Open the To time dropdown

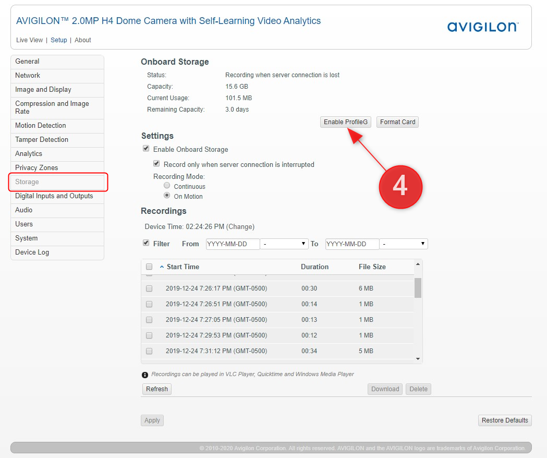tap(403, 244)
